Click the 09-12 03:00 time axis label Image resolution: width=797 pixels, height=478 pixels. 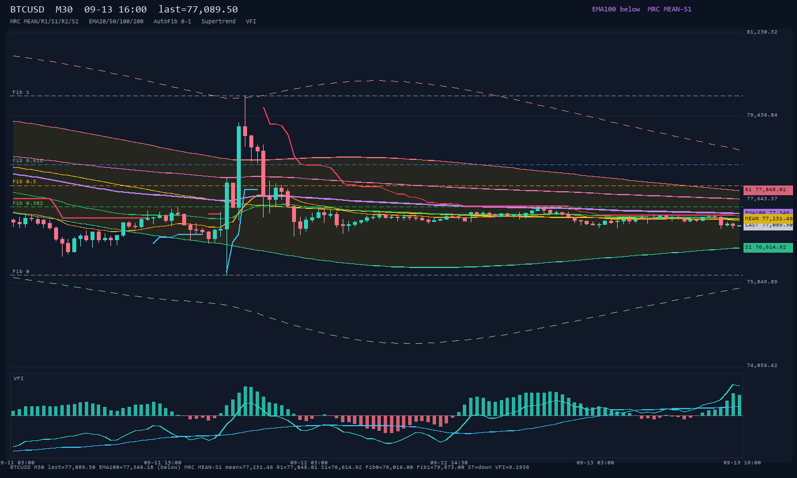[x=309, y=463]
